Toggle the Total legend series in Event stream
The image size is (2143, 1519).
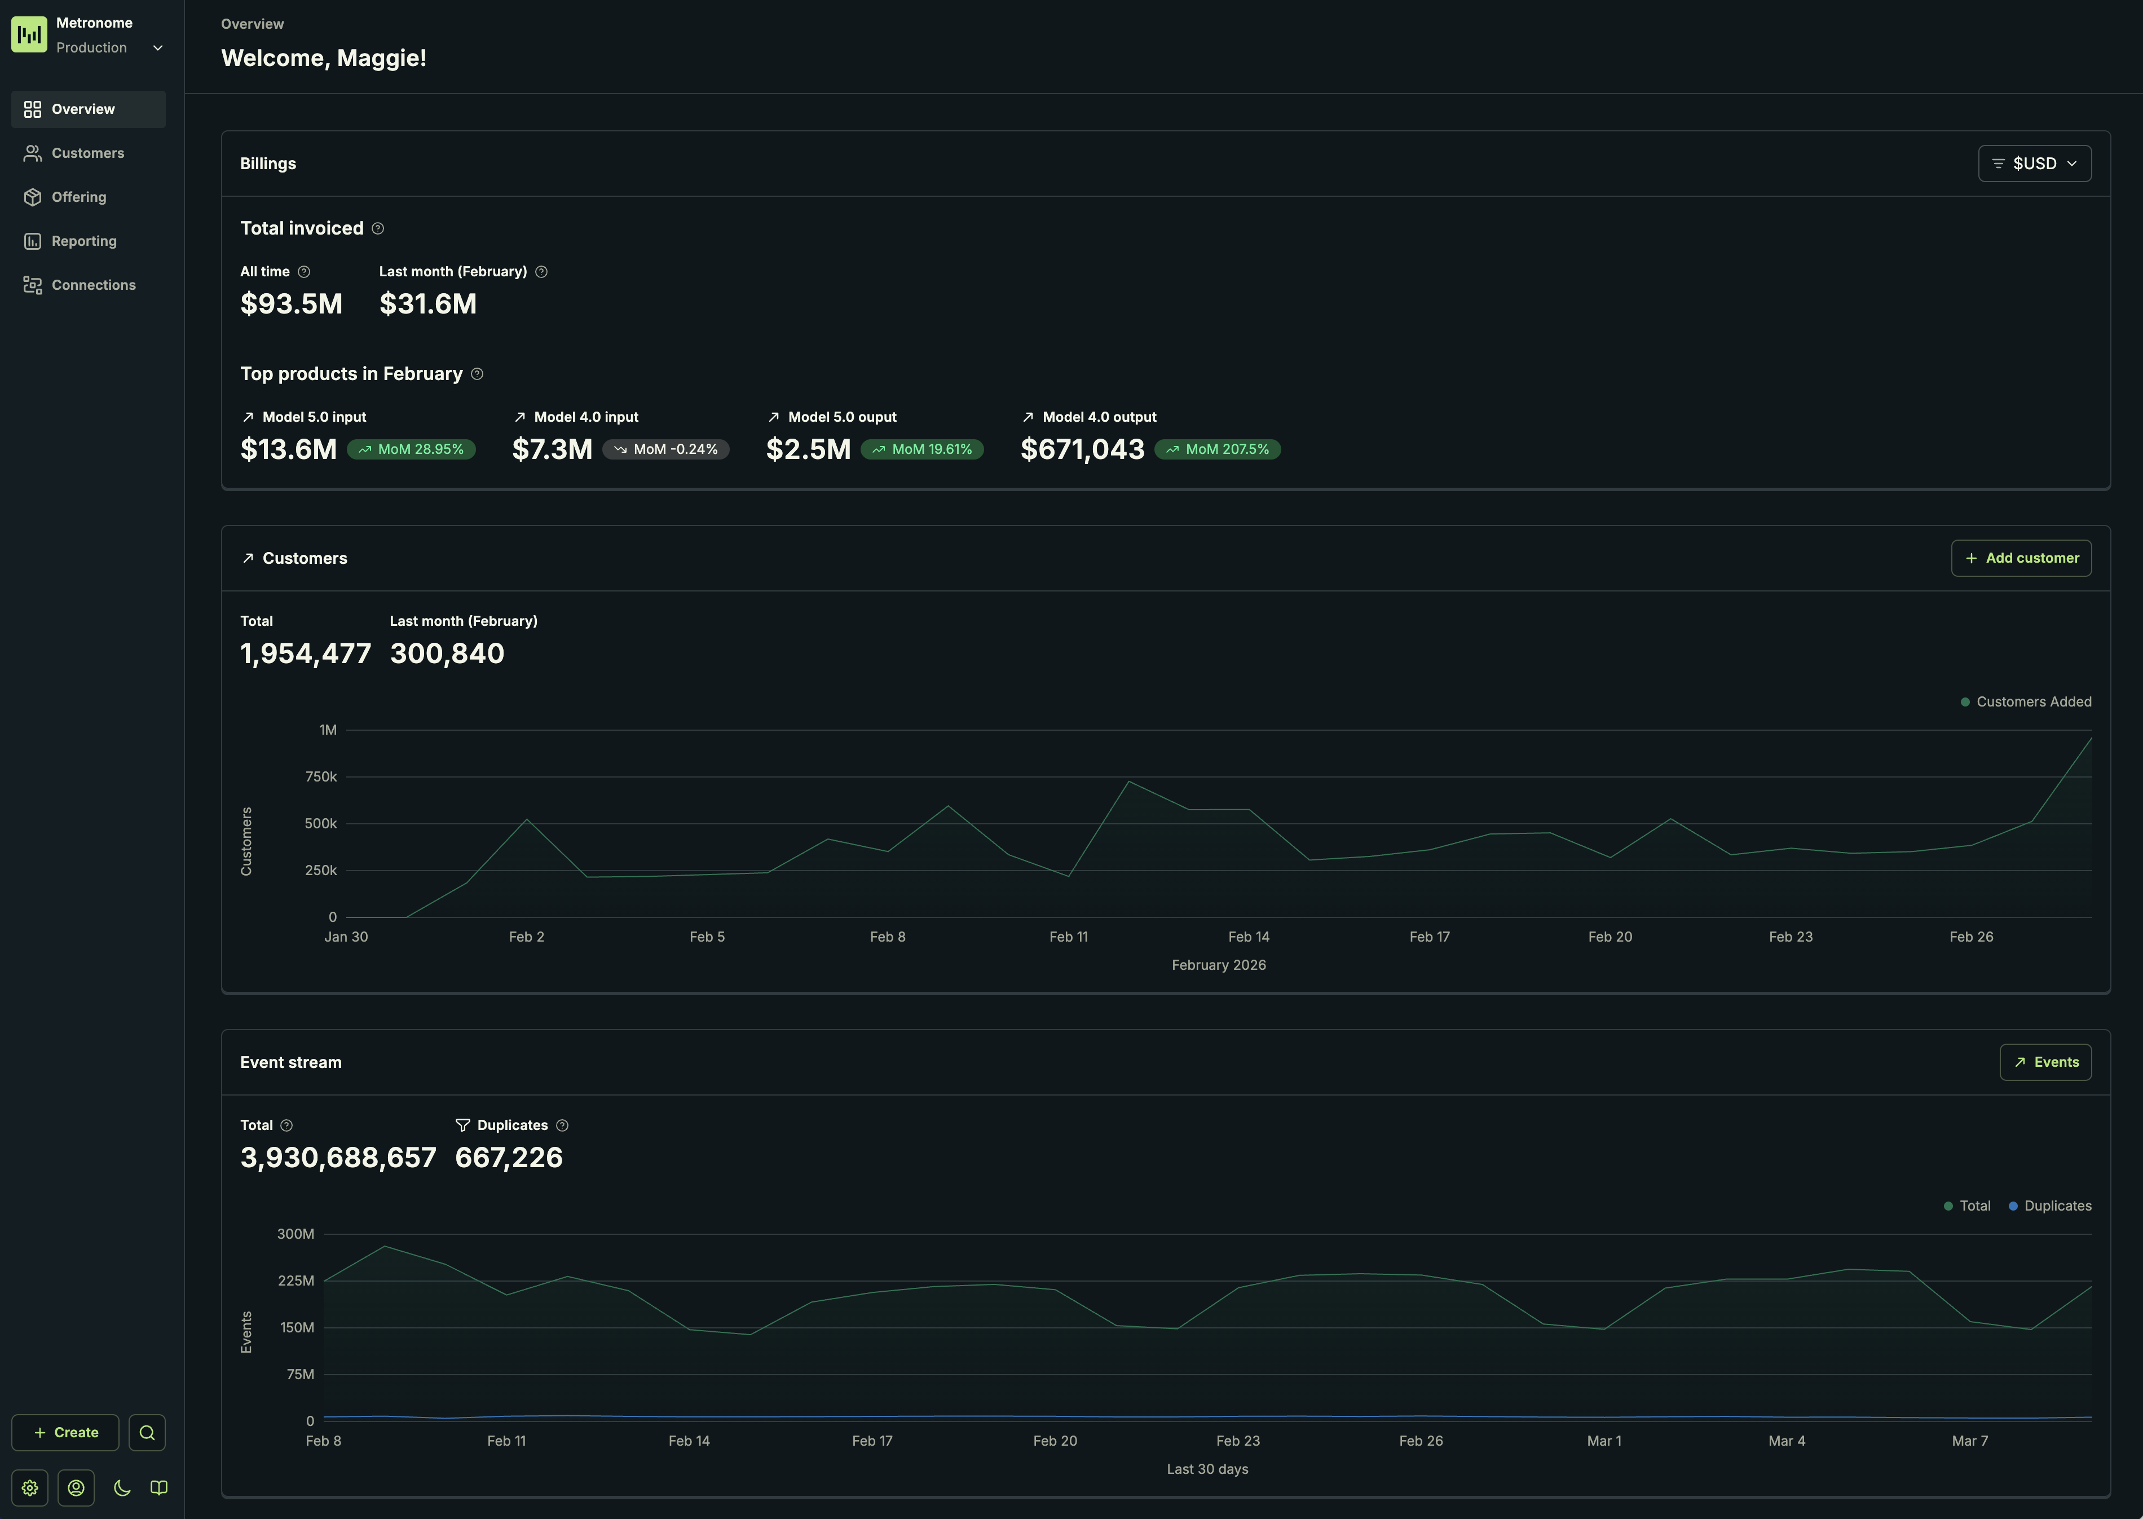tap(1967, 1207)
